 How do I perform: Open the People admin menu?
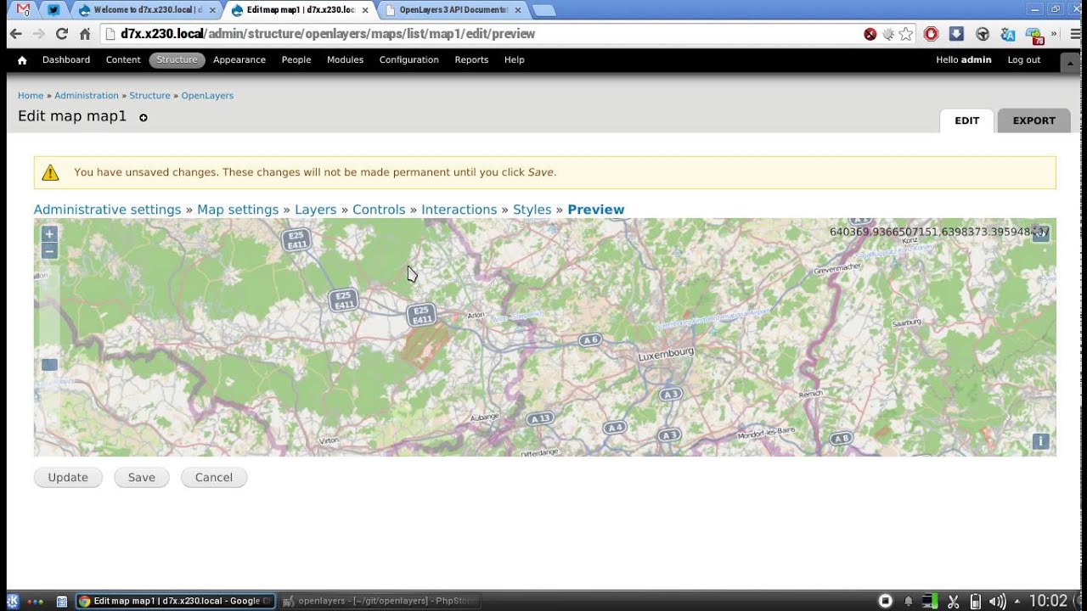point(296,60)
